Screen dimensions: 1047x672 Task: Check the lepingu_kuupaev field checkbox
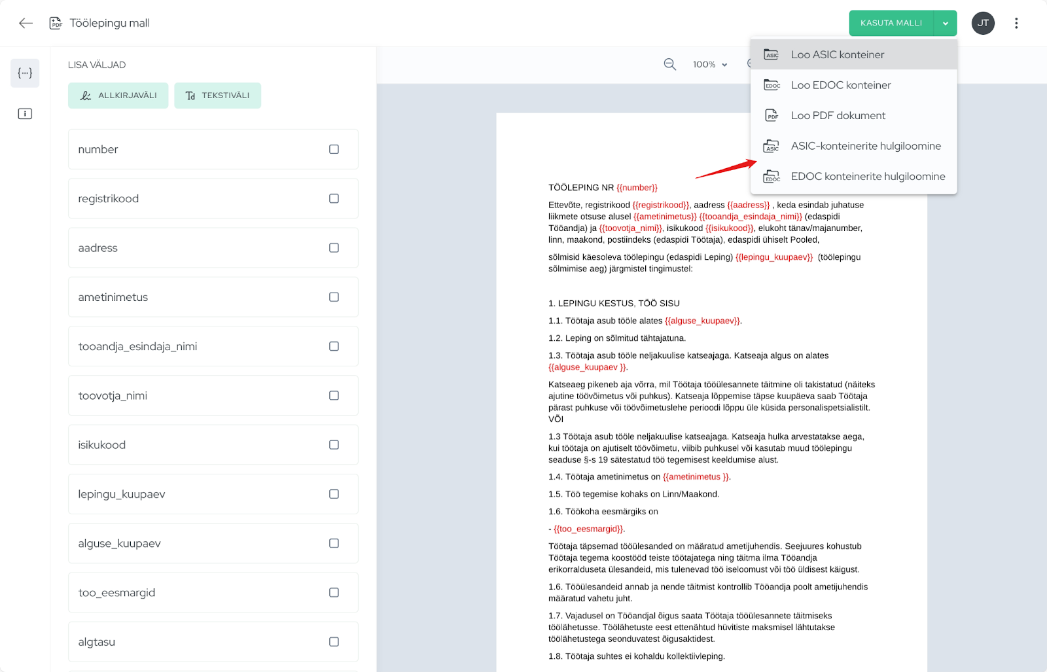point(334,494)
